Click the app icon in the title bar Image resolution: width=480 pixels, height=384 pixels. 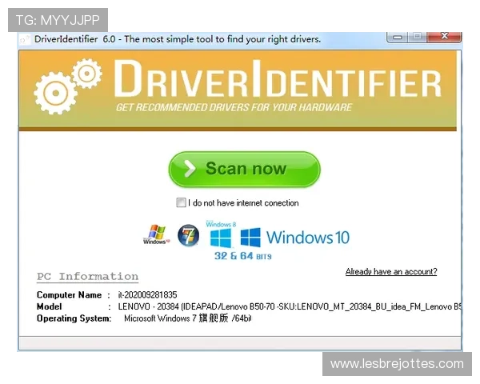click(25, 39)
